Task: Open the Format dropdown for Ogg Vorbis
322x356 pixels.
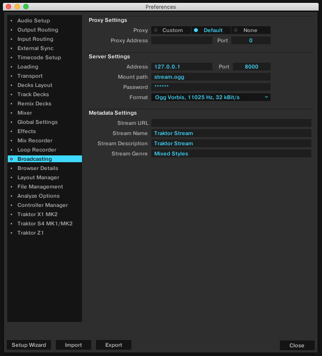Action: [210, 97]
